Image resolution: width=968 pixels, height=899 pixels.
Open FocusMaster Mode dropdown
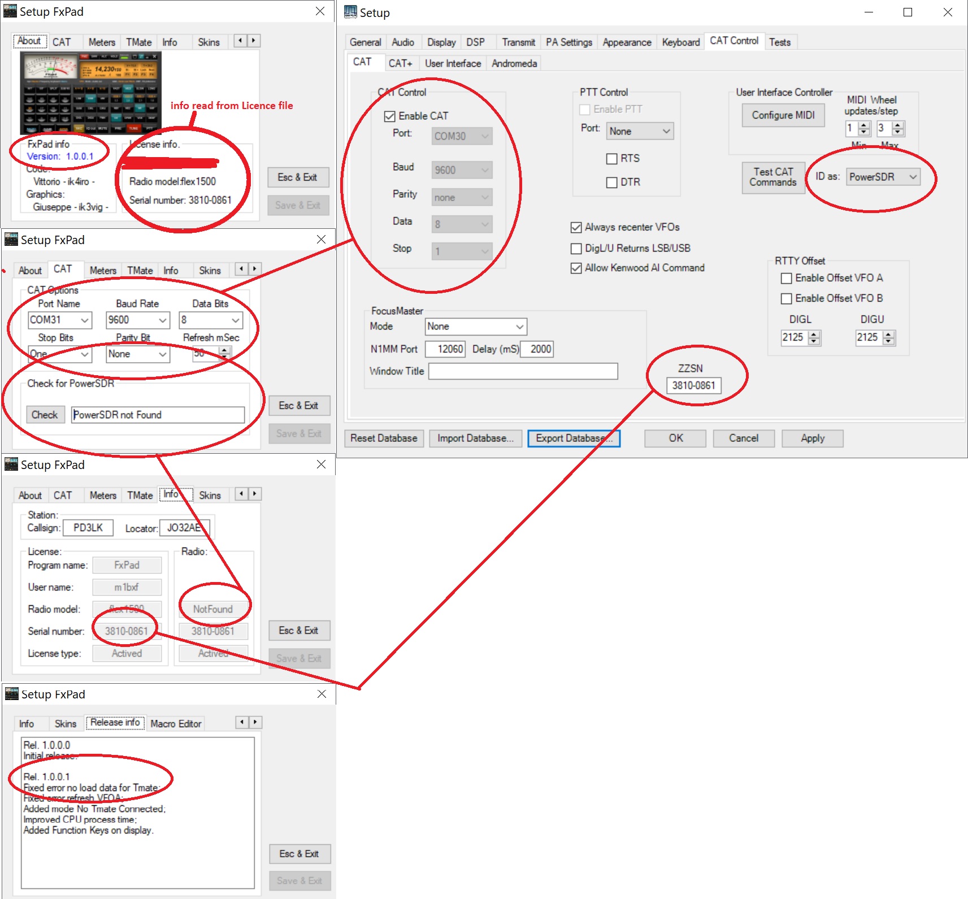[476, 327]
